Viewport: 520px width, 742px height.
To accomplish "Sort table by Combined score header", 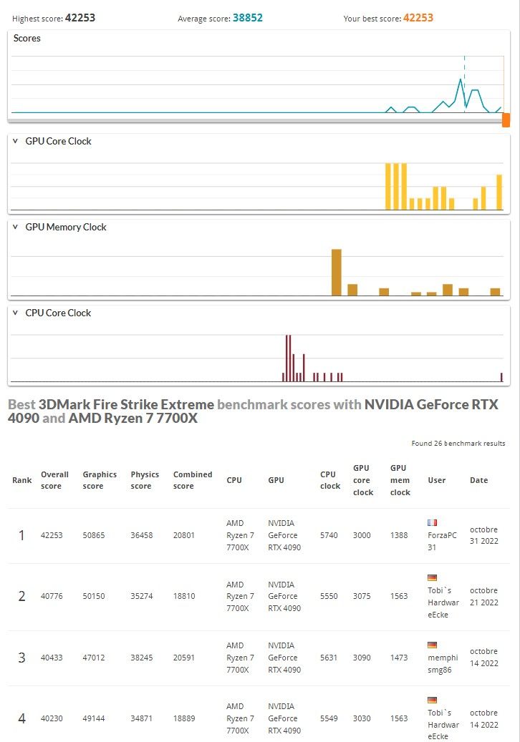I will pos(192,480).
